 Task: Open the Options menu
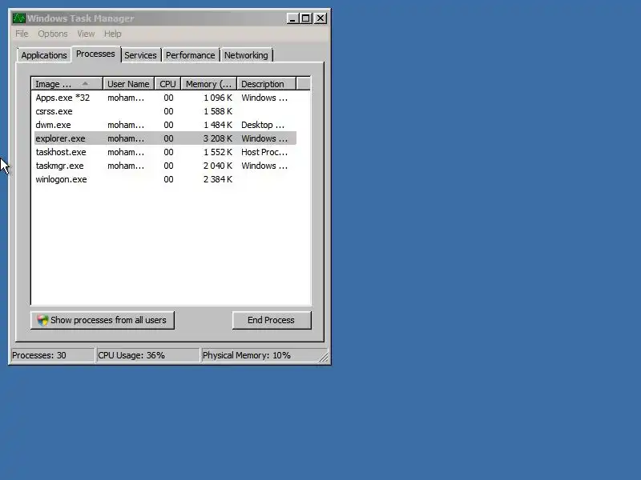pyautogui.click(x=53, y=34)
